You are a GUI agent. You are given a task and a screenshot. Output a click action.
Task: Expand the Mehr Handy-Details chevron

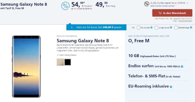[x=58, y=55]
